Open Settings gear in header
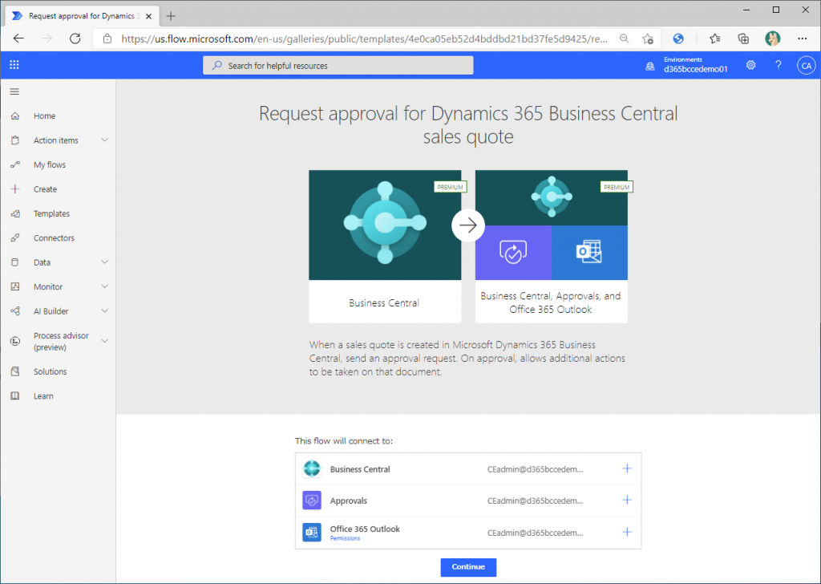The width and height of the screenshot is (821, 584). pyautogui.click(x=750, y=65)
